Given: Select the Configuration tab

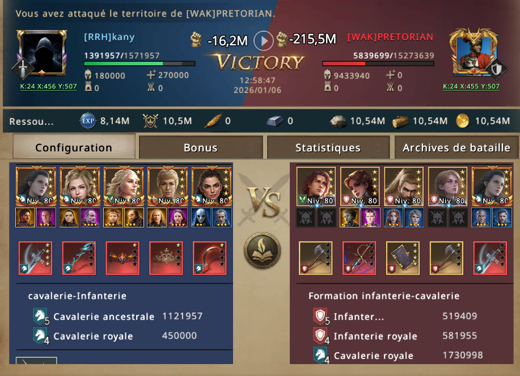Looking at the screenshot, I should (74, 147).
